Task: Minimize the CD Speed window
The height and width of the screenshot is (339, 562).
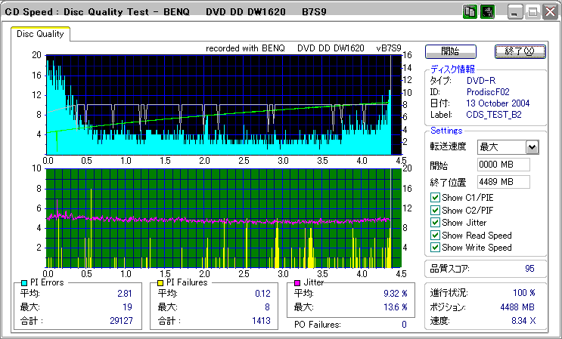Action: click(x=515, y=12)
